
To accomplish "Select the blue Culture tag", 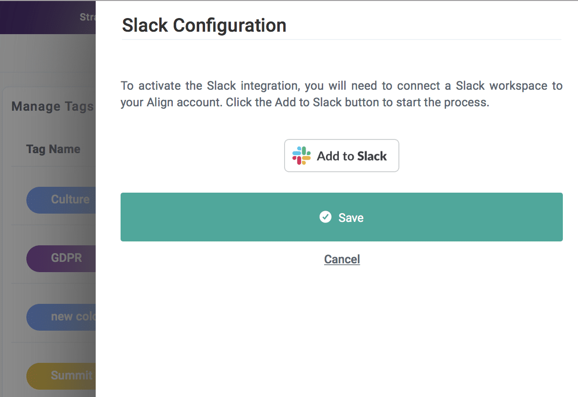I will click(61, 199).
